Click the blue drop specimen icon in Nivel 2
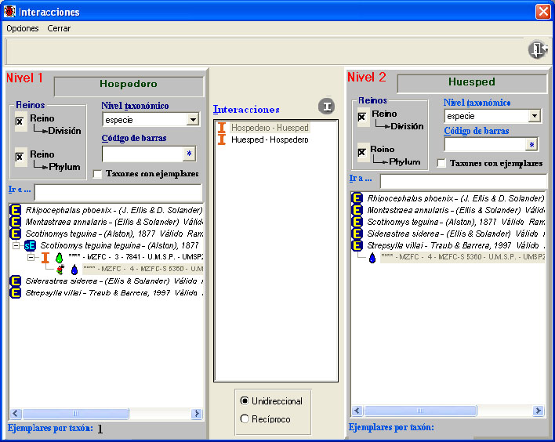The height and width of the screenshot is (442, 555). tap(372, 258)
